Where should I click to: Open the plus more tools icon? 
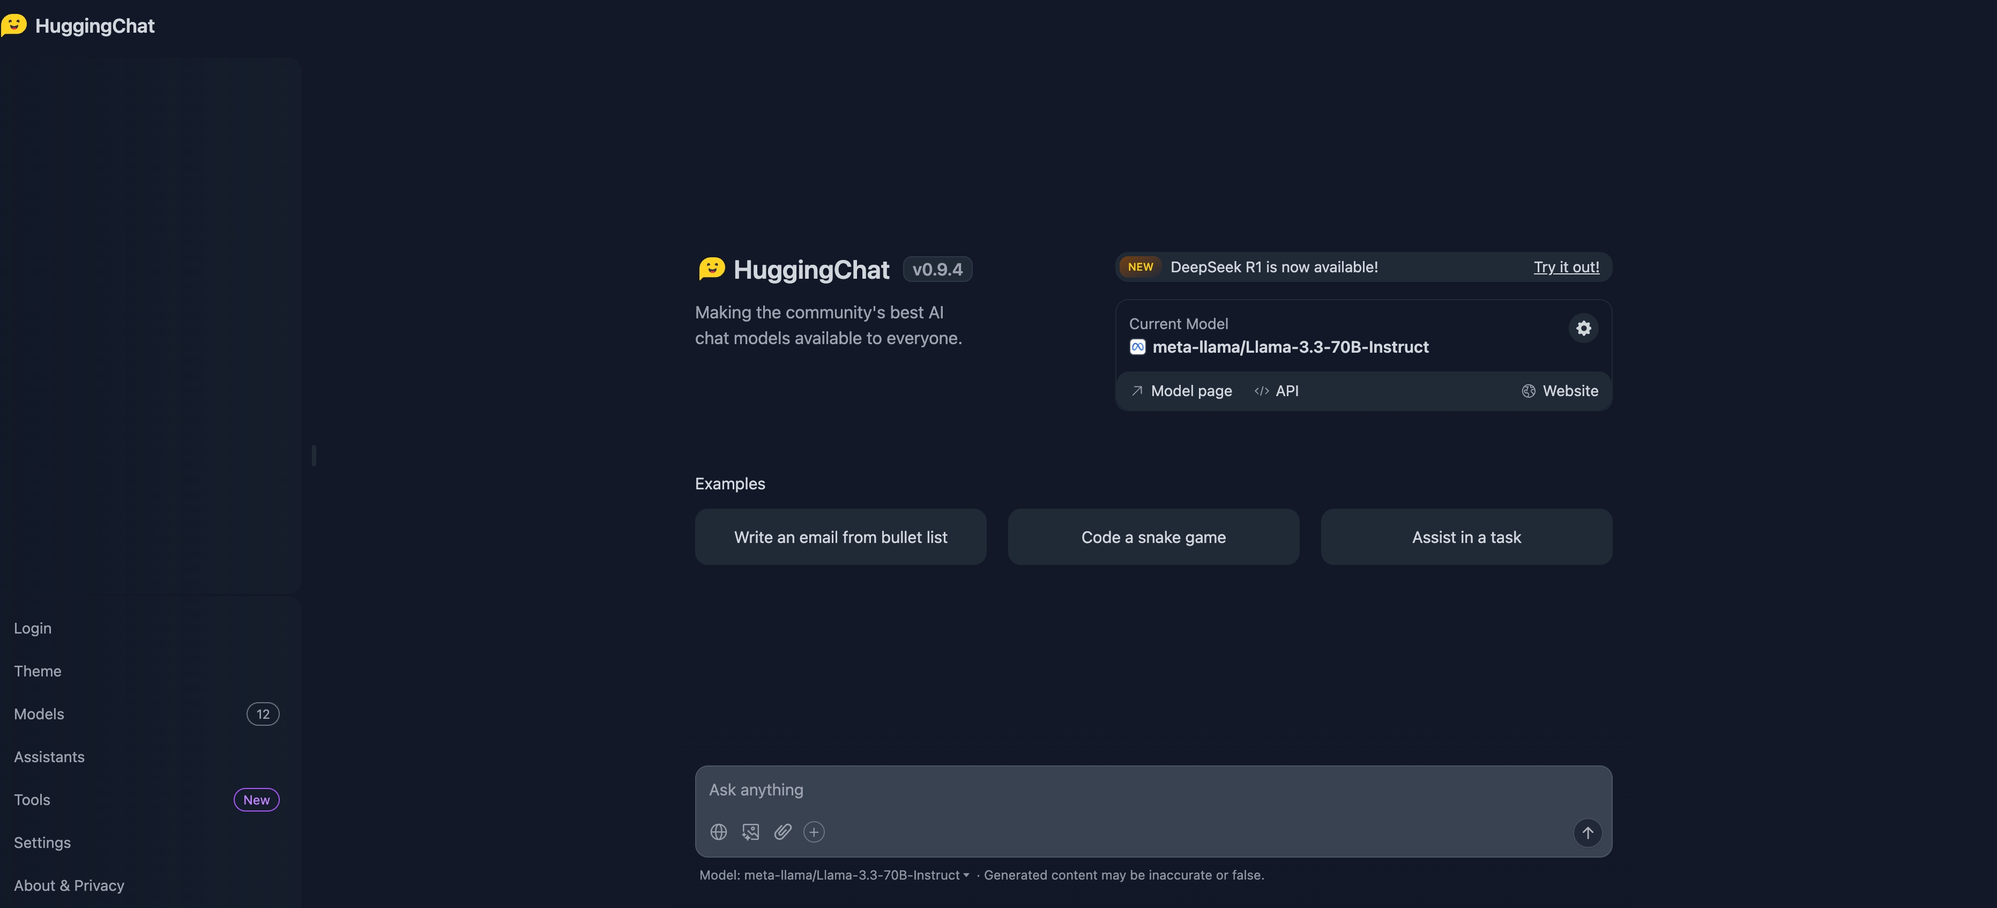pyautogui.click(x=814, y=832)
